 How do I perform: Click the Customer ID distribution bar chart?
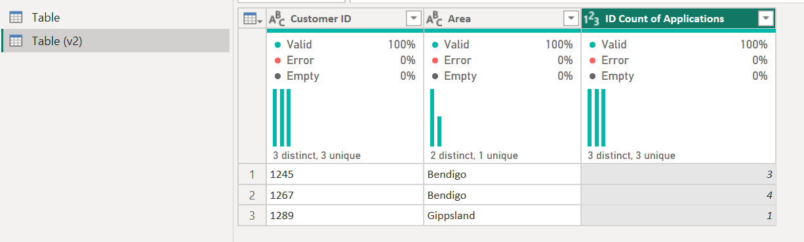point(281,118)
